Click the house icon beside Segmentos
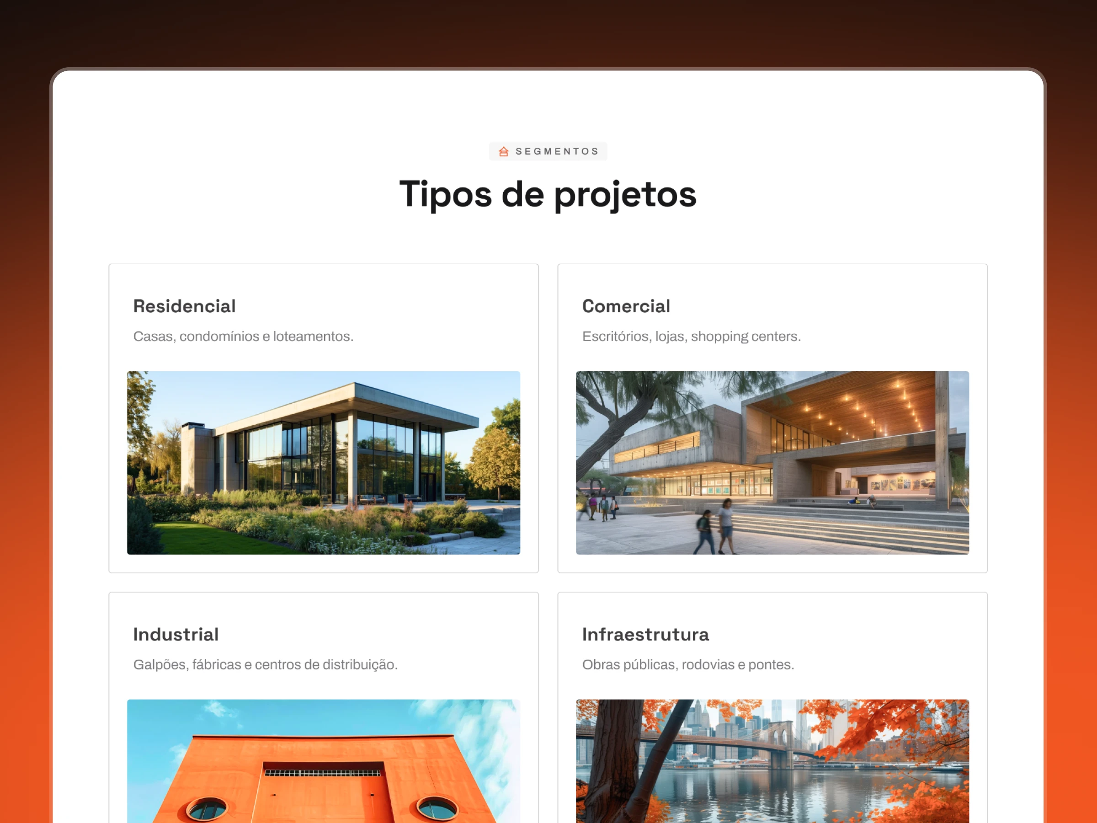1097x823 pixels. pos(503,151)
